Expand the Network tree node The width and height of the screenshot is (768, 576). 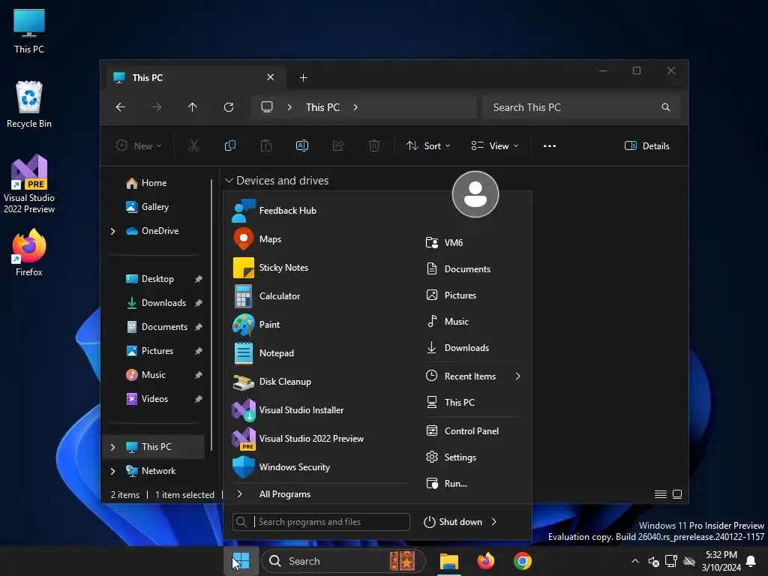tap(112, 471)
